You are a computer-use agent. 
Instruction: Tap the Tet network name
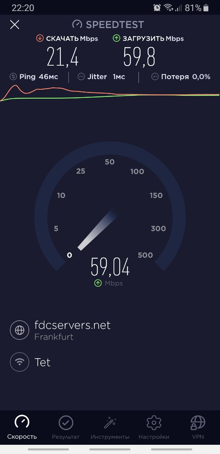coord(42,362)
